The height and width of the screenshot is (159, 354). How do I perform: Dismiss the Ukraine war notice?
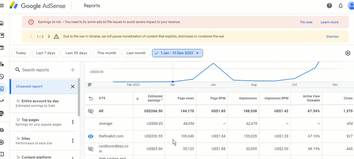(x=332, y=36)
